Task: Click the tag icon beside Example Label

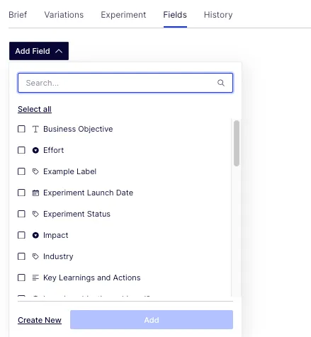Action: pyautogui.click(x=35, y=171)
